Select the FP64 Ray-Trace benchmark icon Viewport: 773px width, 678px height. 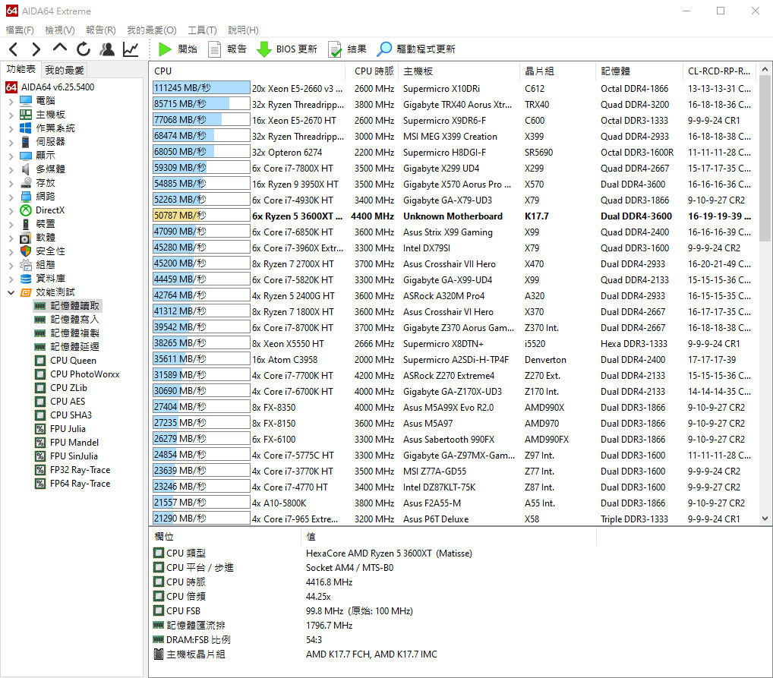[40, 484]
